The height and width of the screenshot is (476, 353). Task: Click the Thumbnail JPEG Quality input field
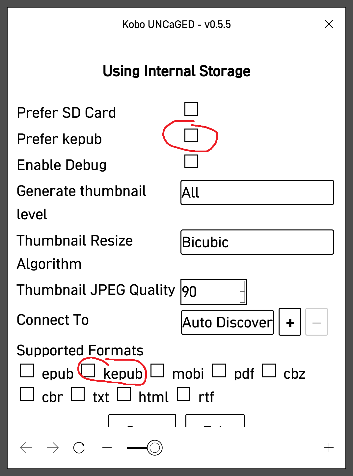[211, 292]
